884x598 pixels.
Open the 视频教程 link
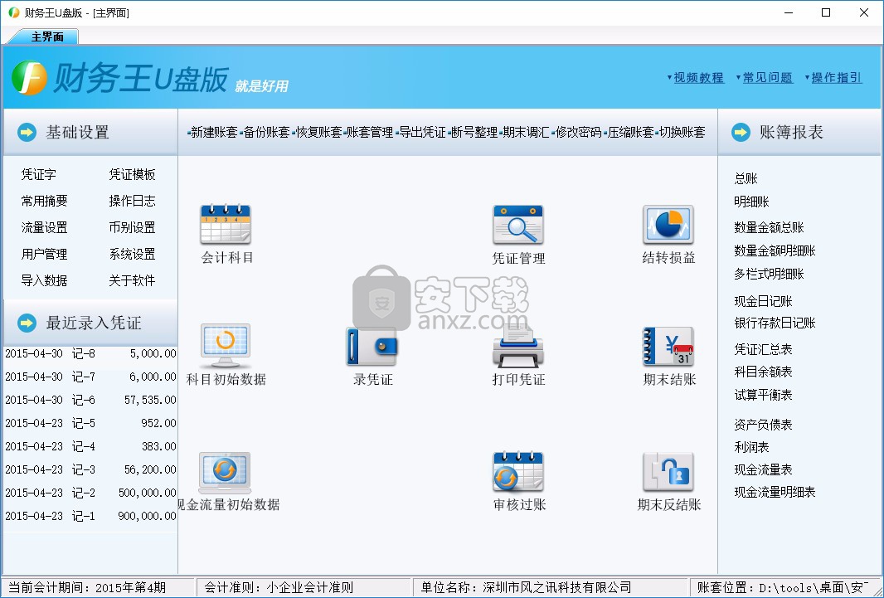click(x=698, y=78)
